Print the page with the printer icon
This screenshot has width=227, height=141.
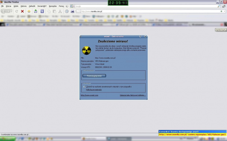coord(72,11)
